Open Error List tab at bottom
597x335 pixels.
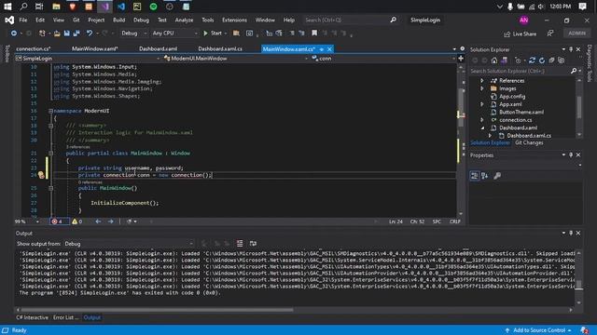point(66,317)
